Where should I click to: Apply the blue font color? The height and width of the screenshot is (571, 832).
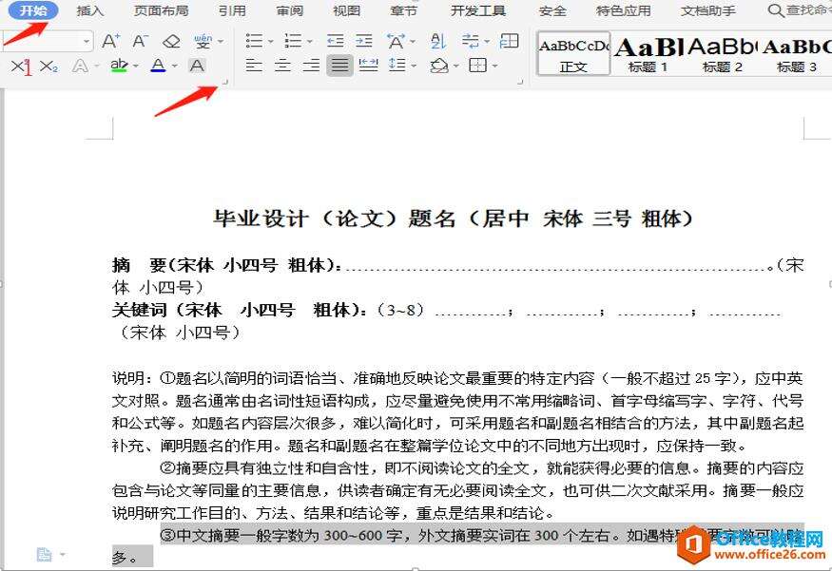coord(158,66)
